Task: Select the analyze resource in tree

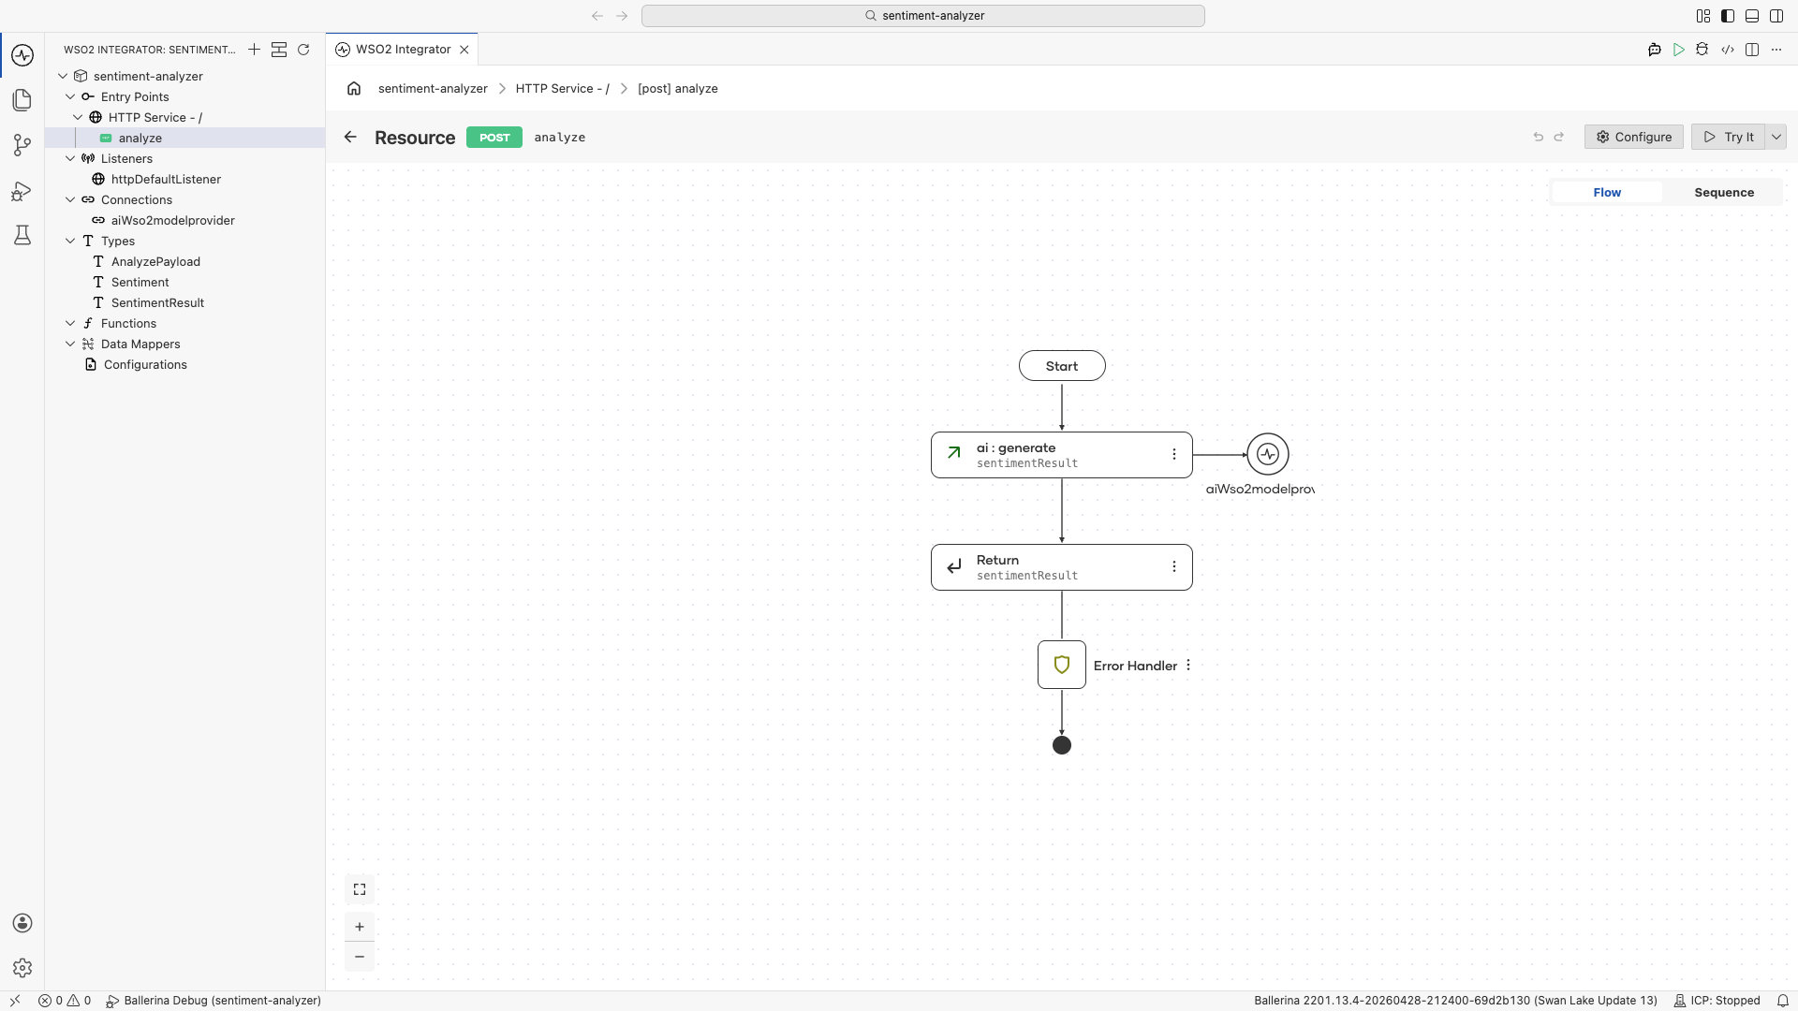Action: coord(185,138)
